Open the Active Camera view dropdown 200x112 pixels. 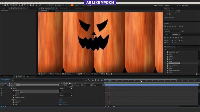pos(88,74)
